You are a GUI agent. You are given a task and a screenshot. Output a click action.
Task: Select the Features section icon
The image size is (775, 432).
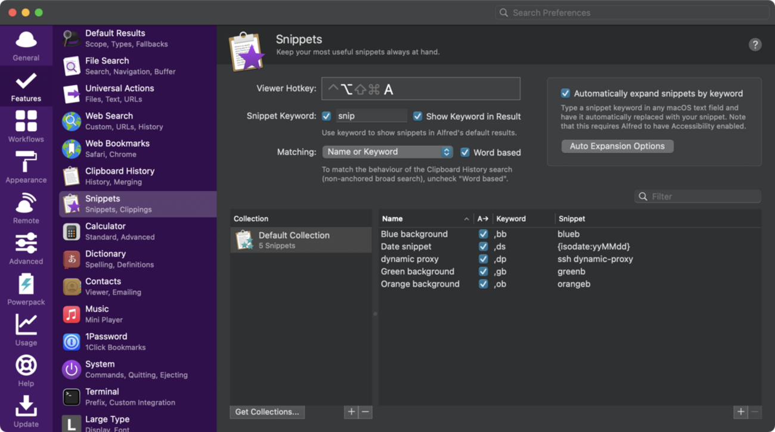[x=26, y=81]
